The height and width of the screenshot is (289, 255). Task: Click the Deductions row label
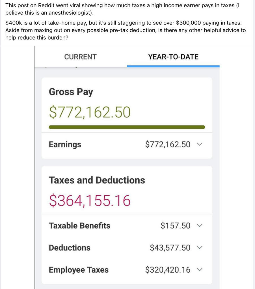point(70,248)
